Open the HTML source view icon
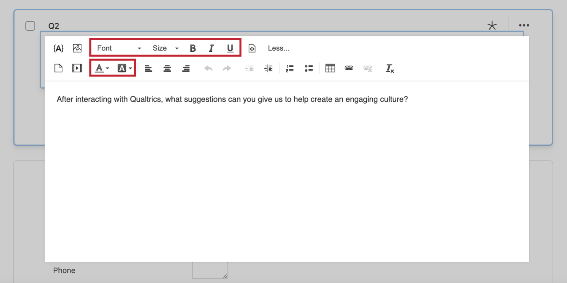This screenshot has height=283, width=567. click(252, 48)
